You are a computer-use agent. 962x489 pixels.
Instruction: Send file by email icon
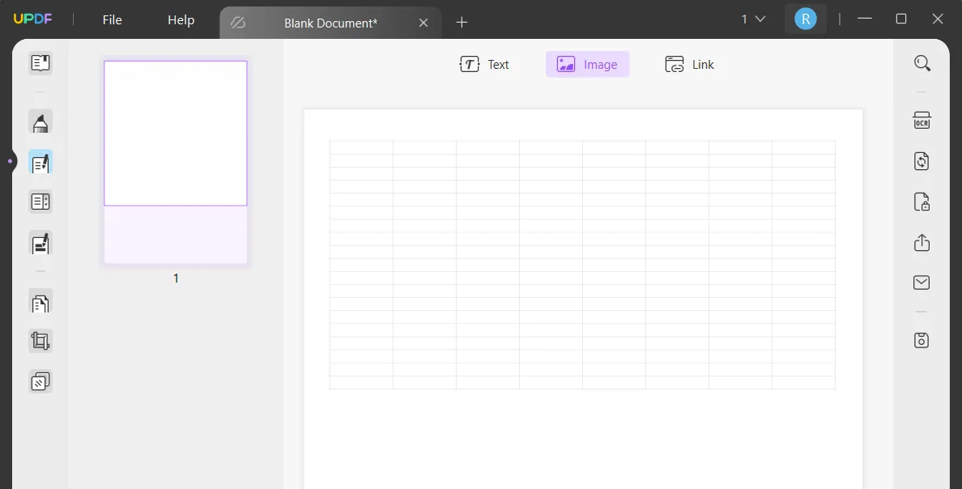[922, 283]
